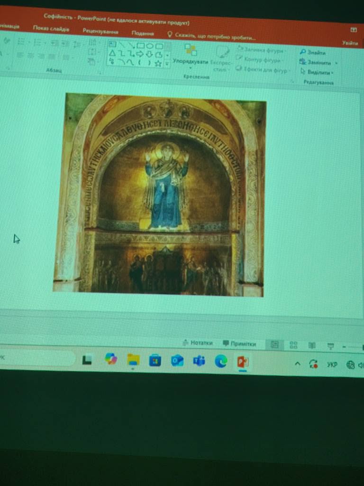364x486 pixels.
Task: Switch to Reading view in status bar
Action: coord(312,346)
